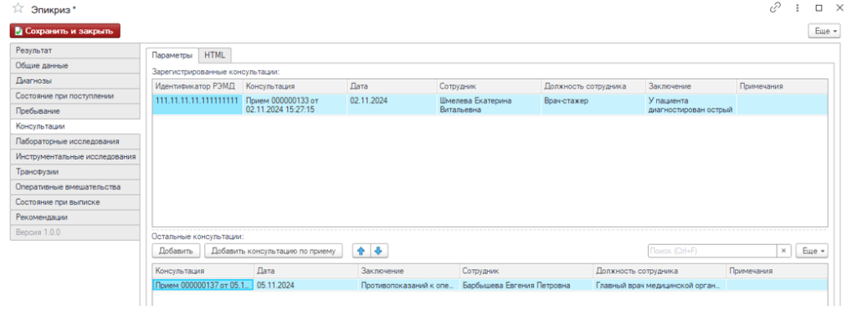Screen dimensions: 857x315
Task: Click Добавить консультацию по приему
Action: (x=274, y=251)
